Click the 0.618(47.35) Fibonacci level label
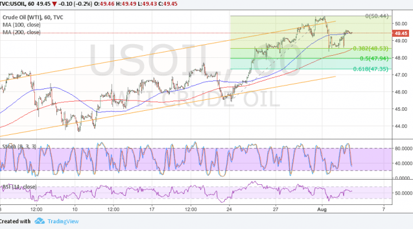Image resolution: width=413 pixels, height=229 pixels. coord(371,69)
